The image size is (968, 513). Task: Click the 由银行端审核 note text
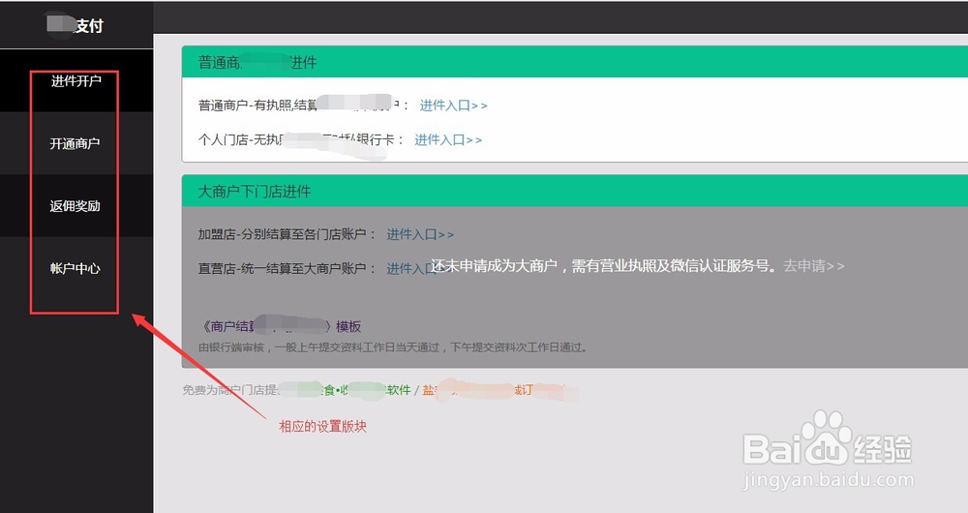393,347
